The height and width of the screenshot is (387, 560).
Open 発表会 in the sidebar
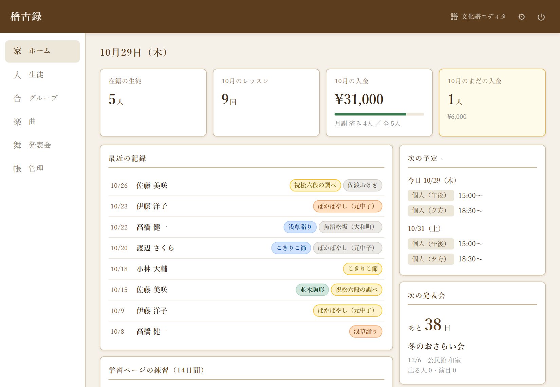(42, 145)
